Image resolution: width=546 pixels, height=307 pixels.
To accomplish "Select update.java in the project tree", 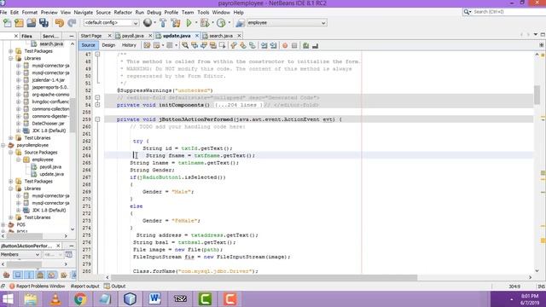I will click(51, 174).
